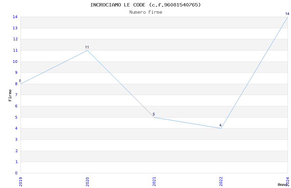
Task: Click the data label 11 above the 2020 peak
Action: pyautogui.click(x=87, y=47)
